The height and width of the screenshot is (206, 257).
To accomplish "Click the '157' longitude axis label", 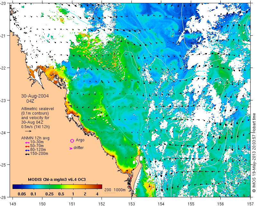I will point(250,204).
